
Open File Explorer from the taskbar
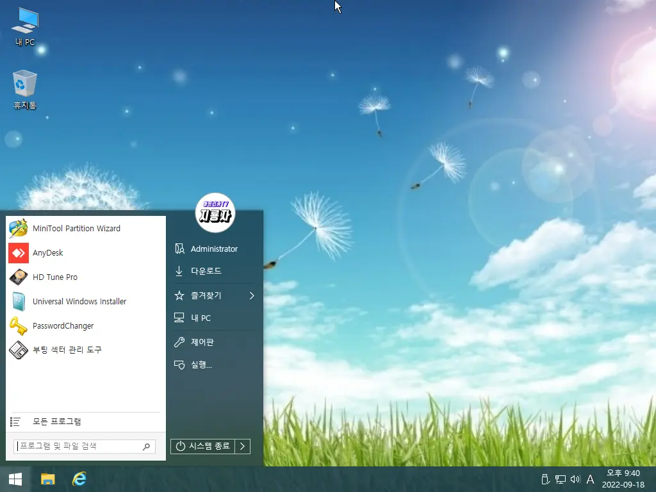click(x=48, y=479)
